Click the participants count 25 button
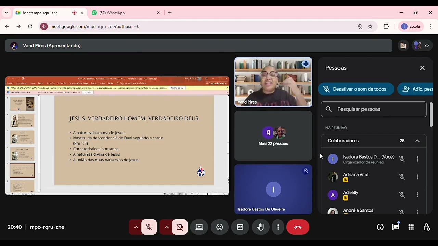Image resolution: width=438 pixels, height=246 pixels. [422, 45]
